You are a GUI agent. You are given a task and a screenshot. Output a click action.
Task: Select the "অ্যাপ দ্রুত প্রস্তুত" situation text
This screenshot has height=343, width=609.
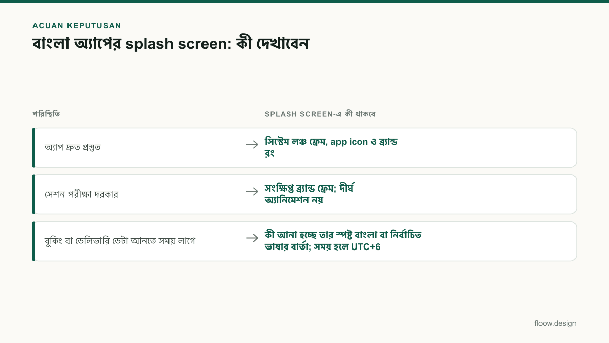73,147
